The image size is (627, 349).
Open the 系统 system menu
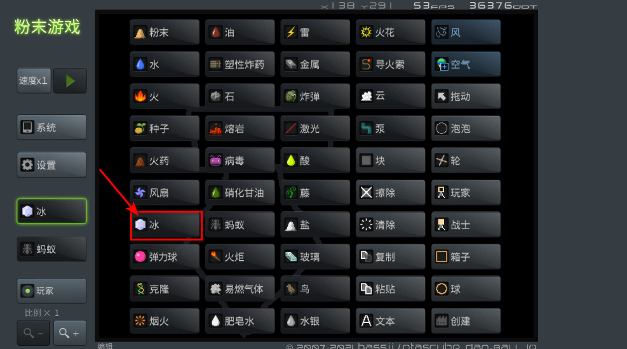point(51,128)
